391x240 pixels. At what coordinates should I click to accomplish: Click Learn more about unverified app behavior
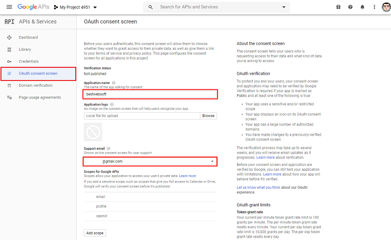coord(272,174)
